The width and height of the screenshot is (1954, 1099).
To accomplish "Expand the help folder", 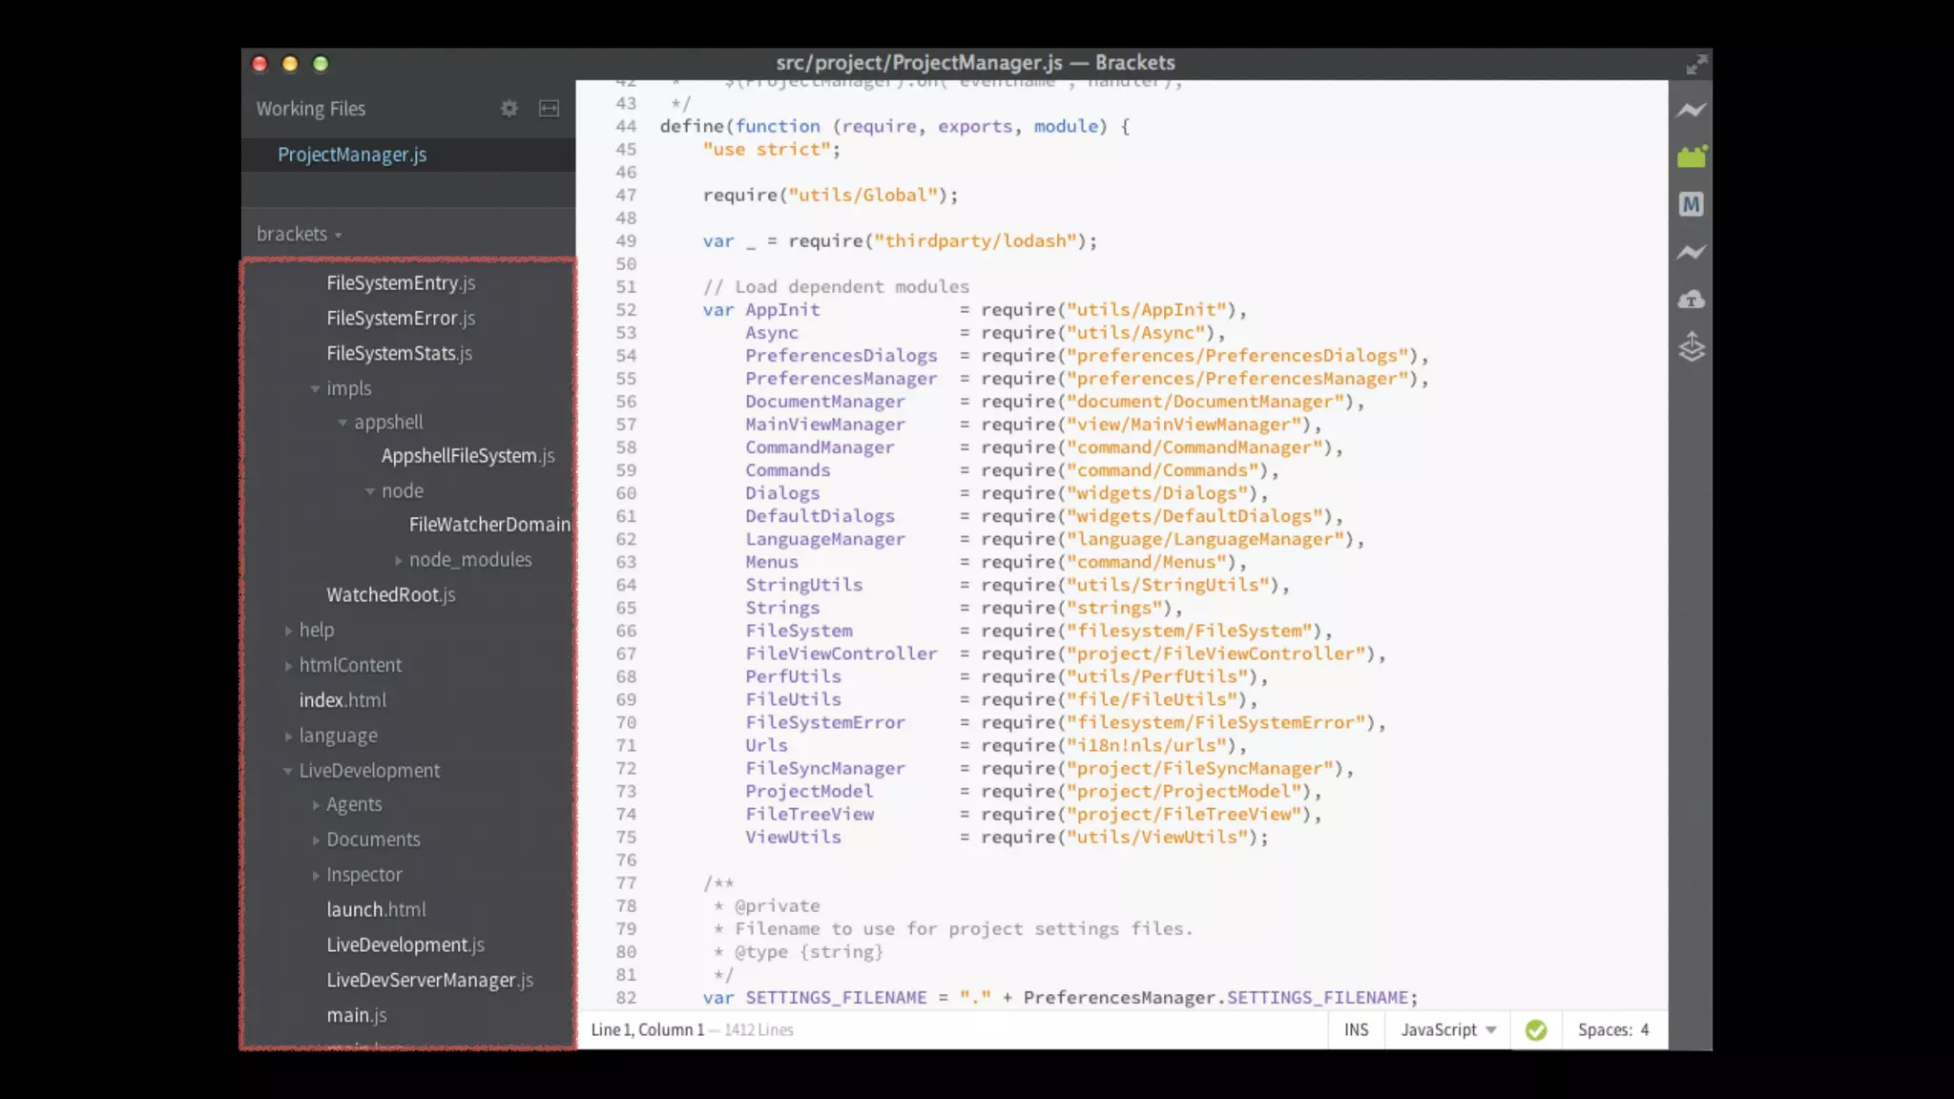I will (288, 631).
